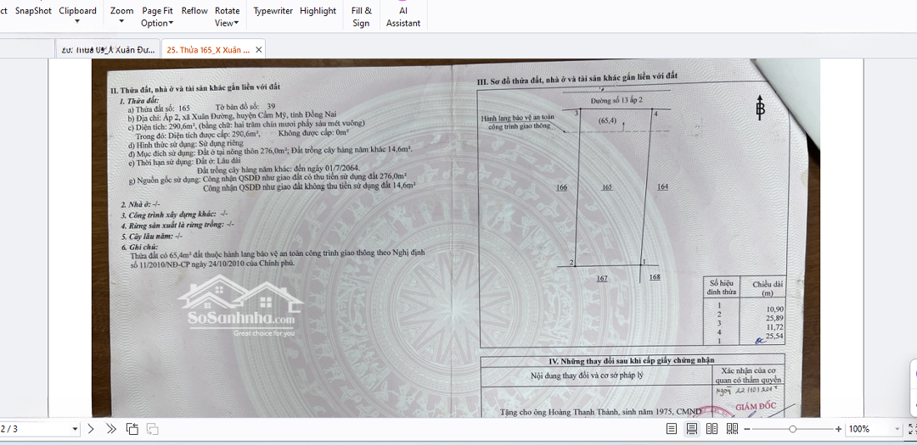Select two-page facing view icon
Screen dimensions: 917x445
712,429
